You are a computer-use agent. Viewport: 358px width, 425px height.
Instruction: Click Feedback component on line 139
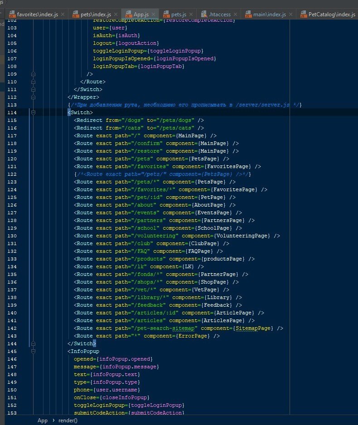point(217,305)
